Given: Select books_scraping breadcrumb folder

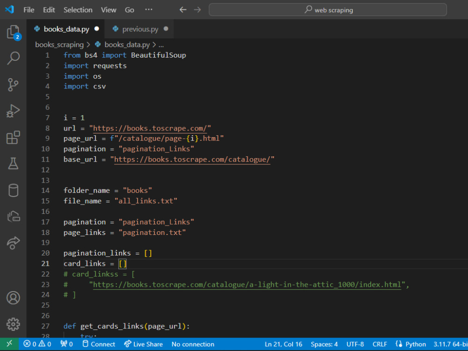Looking at the screenshot, I should pos(59,45).
